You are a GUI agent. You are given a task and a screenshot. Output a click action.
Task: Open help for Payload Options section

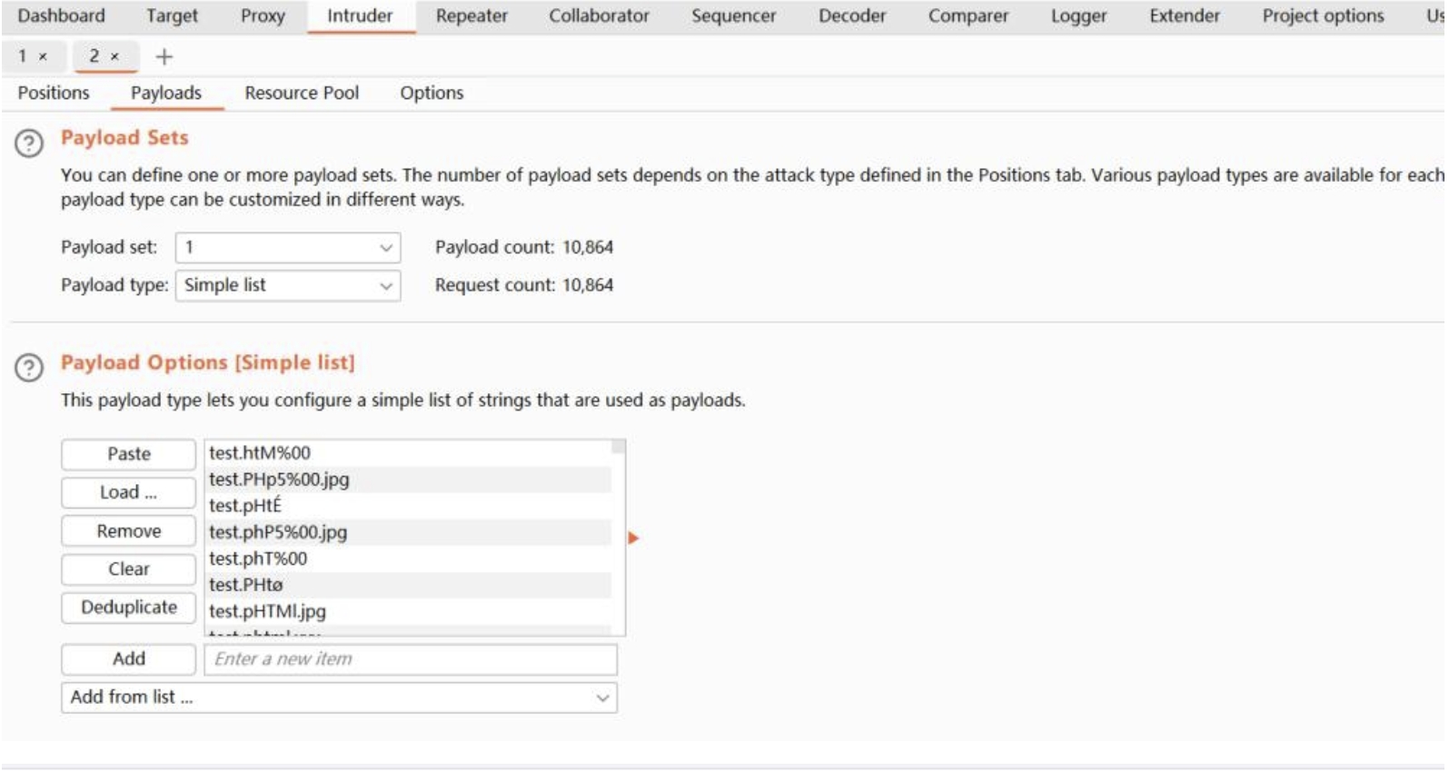tap(29, 368)
